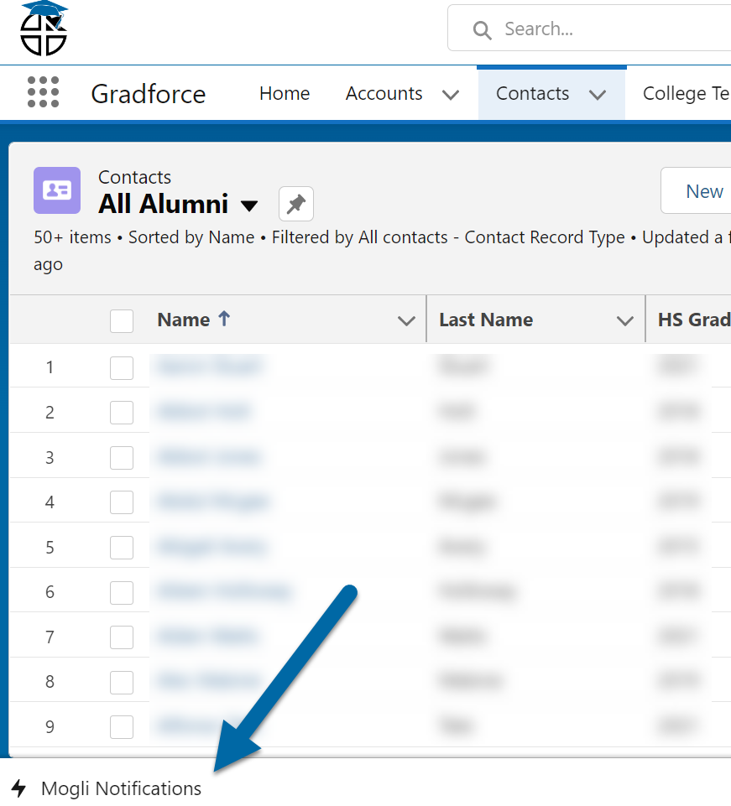Open the blurred contact name in row 6
Image resolution: width=731 pixels, height=806 pixels.
point(224,591)
